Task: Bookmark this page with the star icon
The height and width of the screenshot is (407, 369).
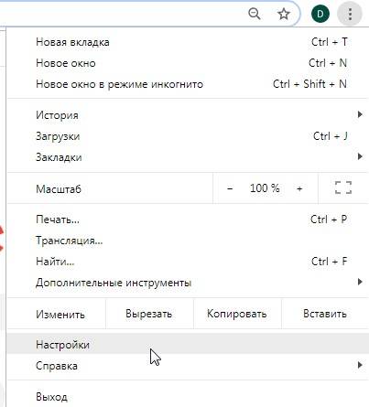Action: click(x=284, y=14)
